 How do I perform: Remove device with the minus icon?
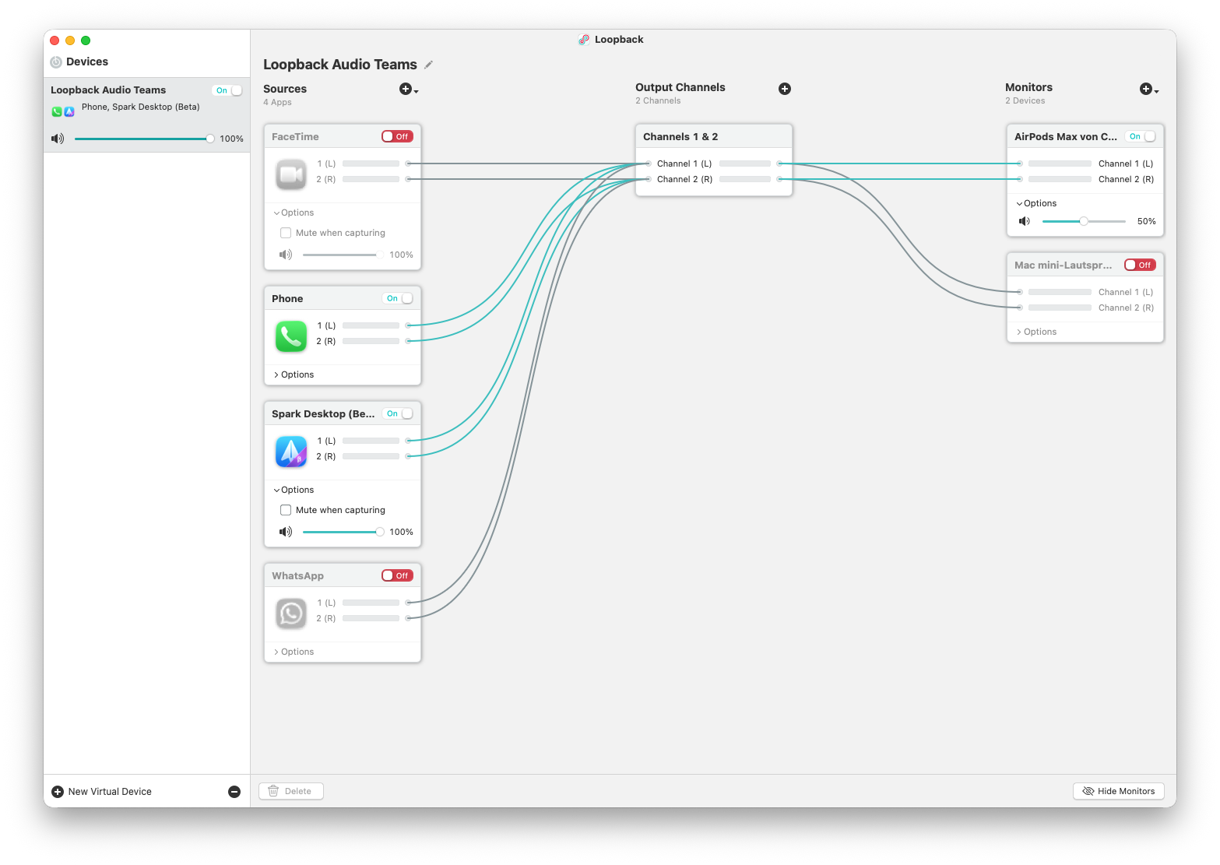(x=234, y=792)
